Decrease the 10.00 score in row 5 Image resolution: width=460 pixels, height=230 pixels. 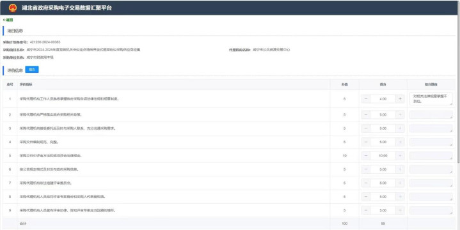pyautogui.click(x=366, y=156)
